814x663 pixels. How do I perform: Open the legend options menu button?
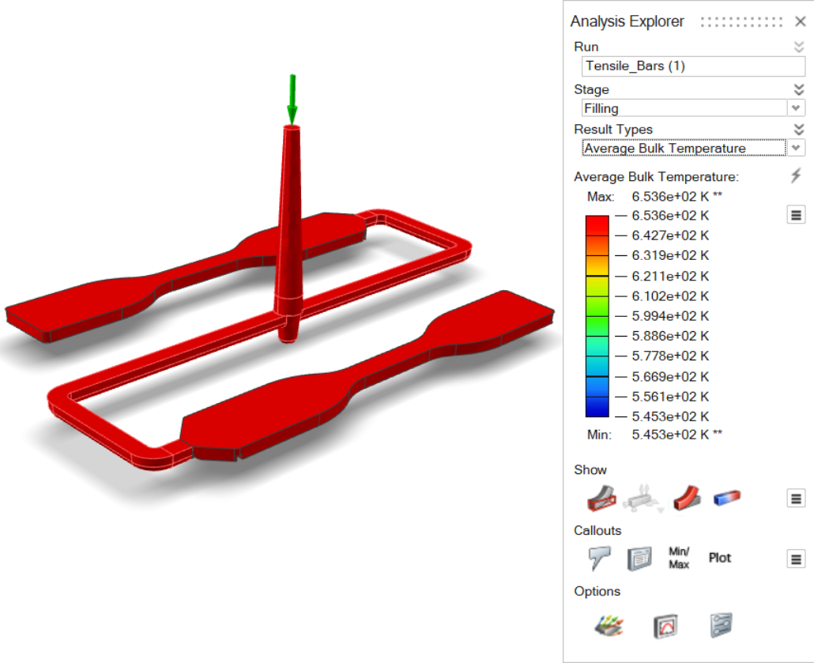click(x=796, y=214)
